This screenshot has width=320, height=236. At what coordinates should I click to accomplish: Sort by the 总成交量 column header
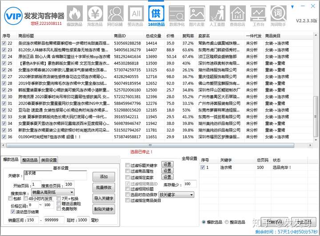(153, 36)
